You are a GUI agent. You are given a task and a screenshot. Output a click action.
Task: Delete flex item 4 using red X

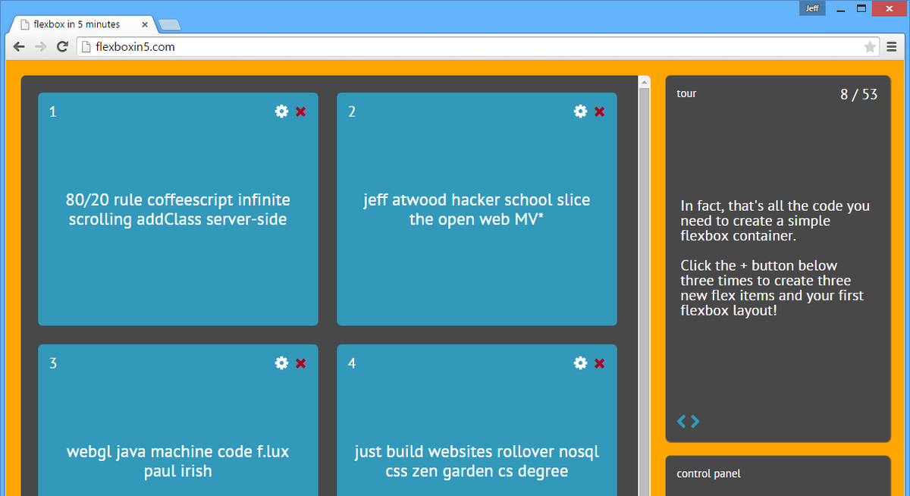click(600, 363)
